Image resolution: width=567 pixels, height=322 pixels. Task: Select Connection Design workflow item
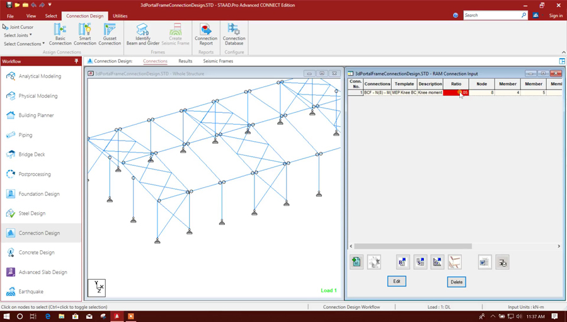point(41,233)
